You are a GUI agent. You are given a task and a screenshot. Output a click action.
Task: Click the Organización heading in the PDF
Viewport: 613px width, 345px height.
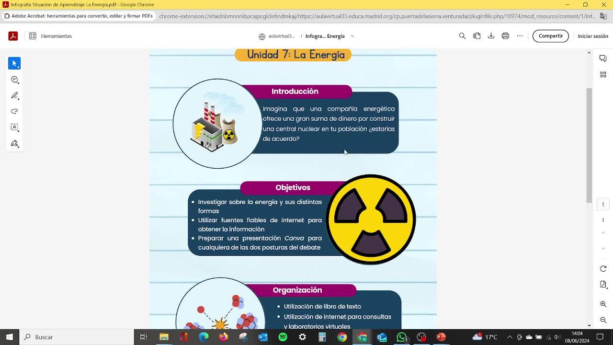point(297,290)
